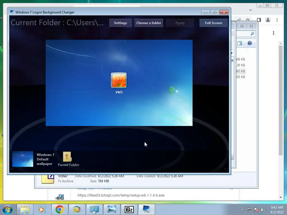Click the installer icon beside the download link
Screen dimensions: 287x215
[x=60, y=197]
